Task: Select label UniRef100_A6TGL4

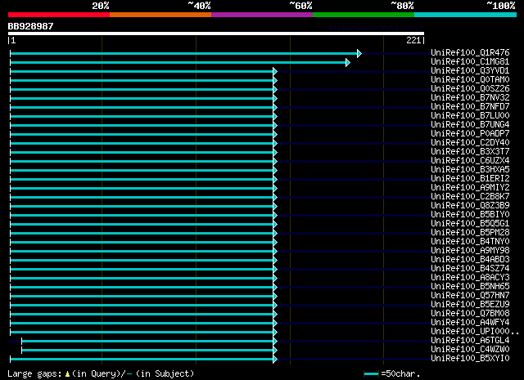Action: point(470,341)
